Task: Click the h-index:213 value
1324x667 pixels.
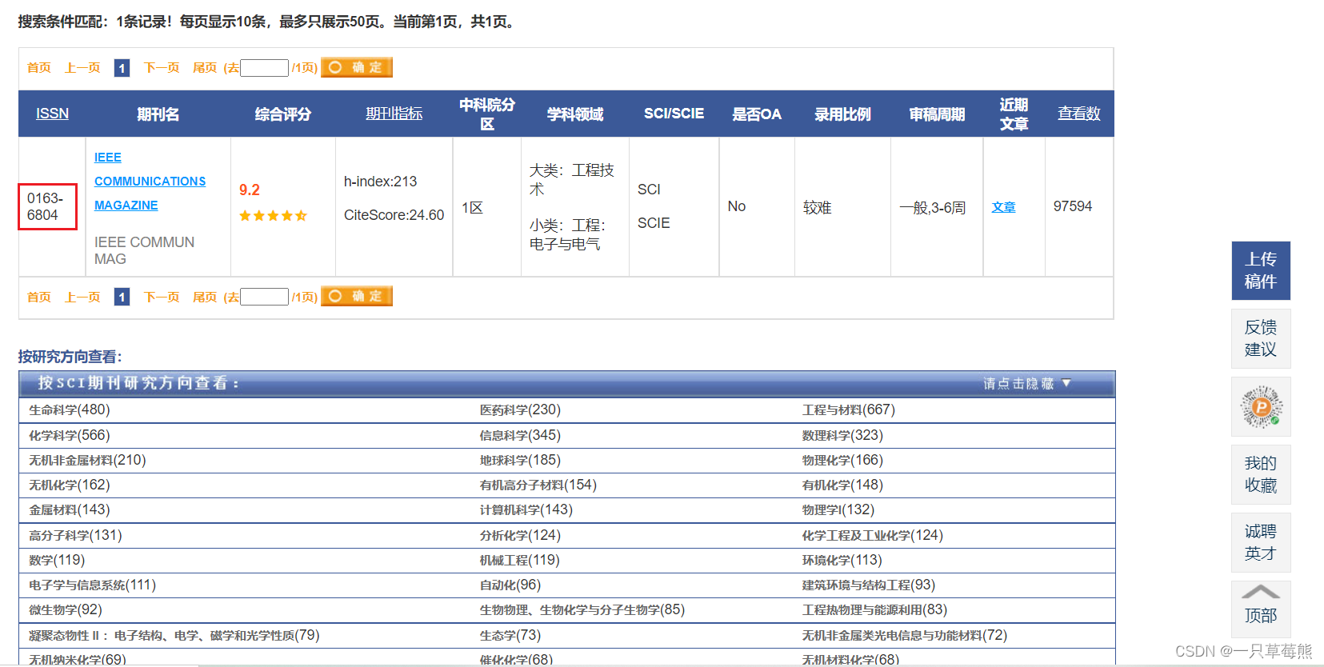Action: (x=380, y=182)
